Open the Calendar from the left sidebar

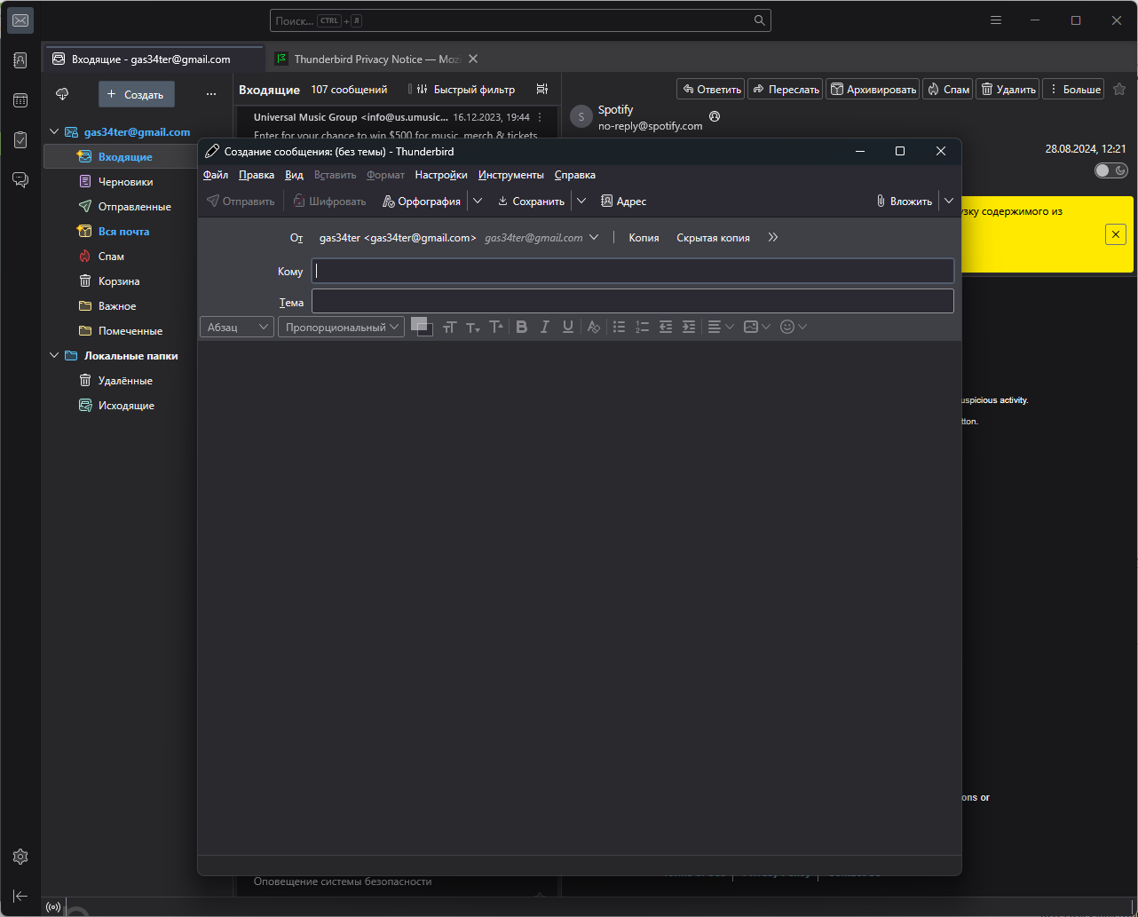20,100
